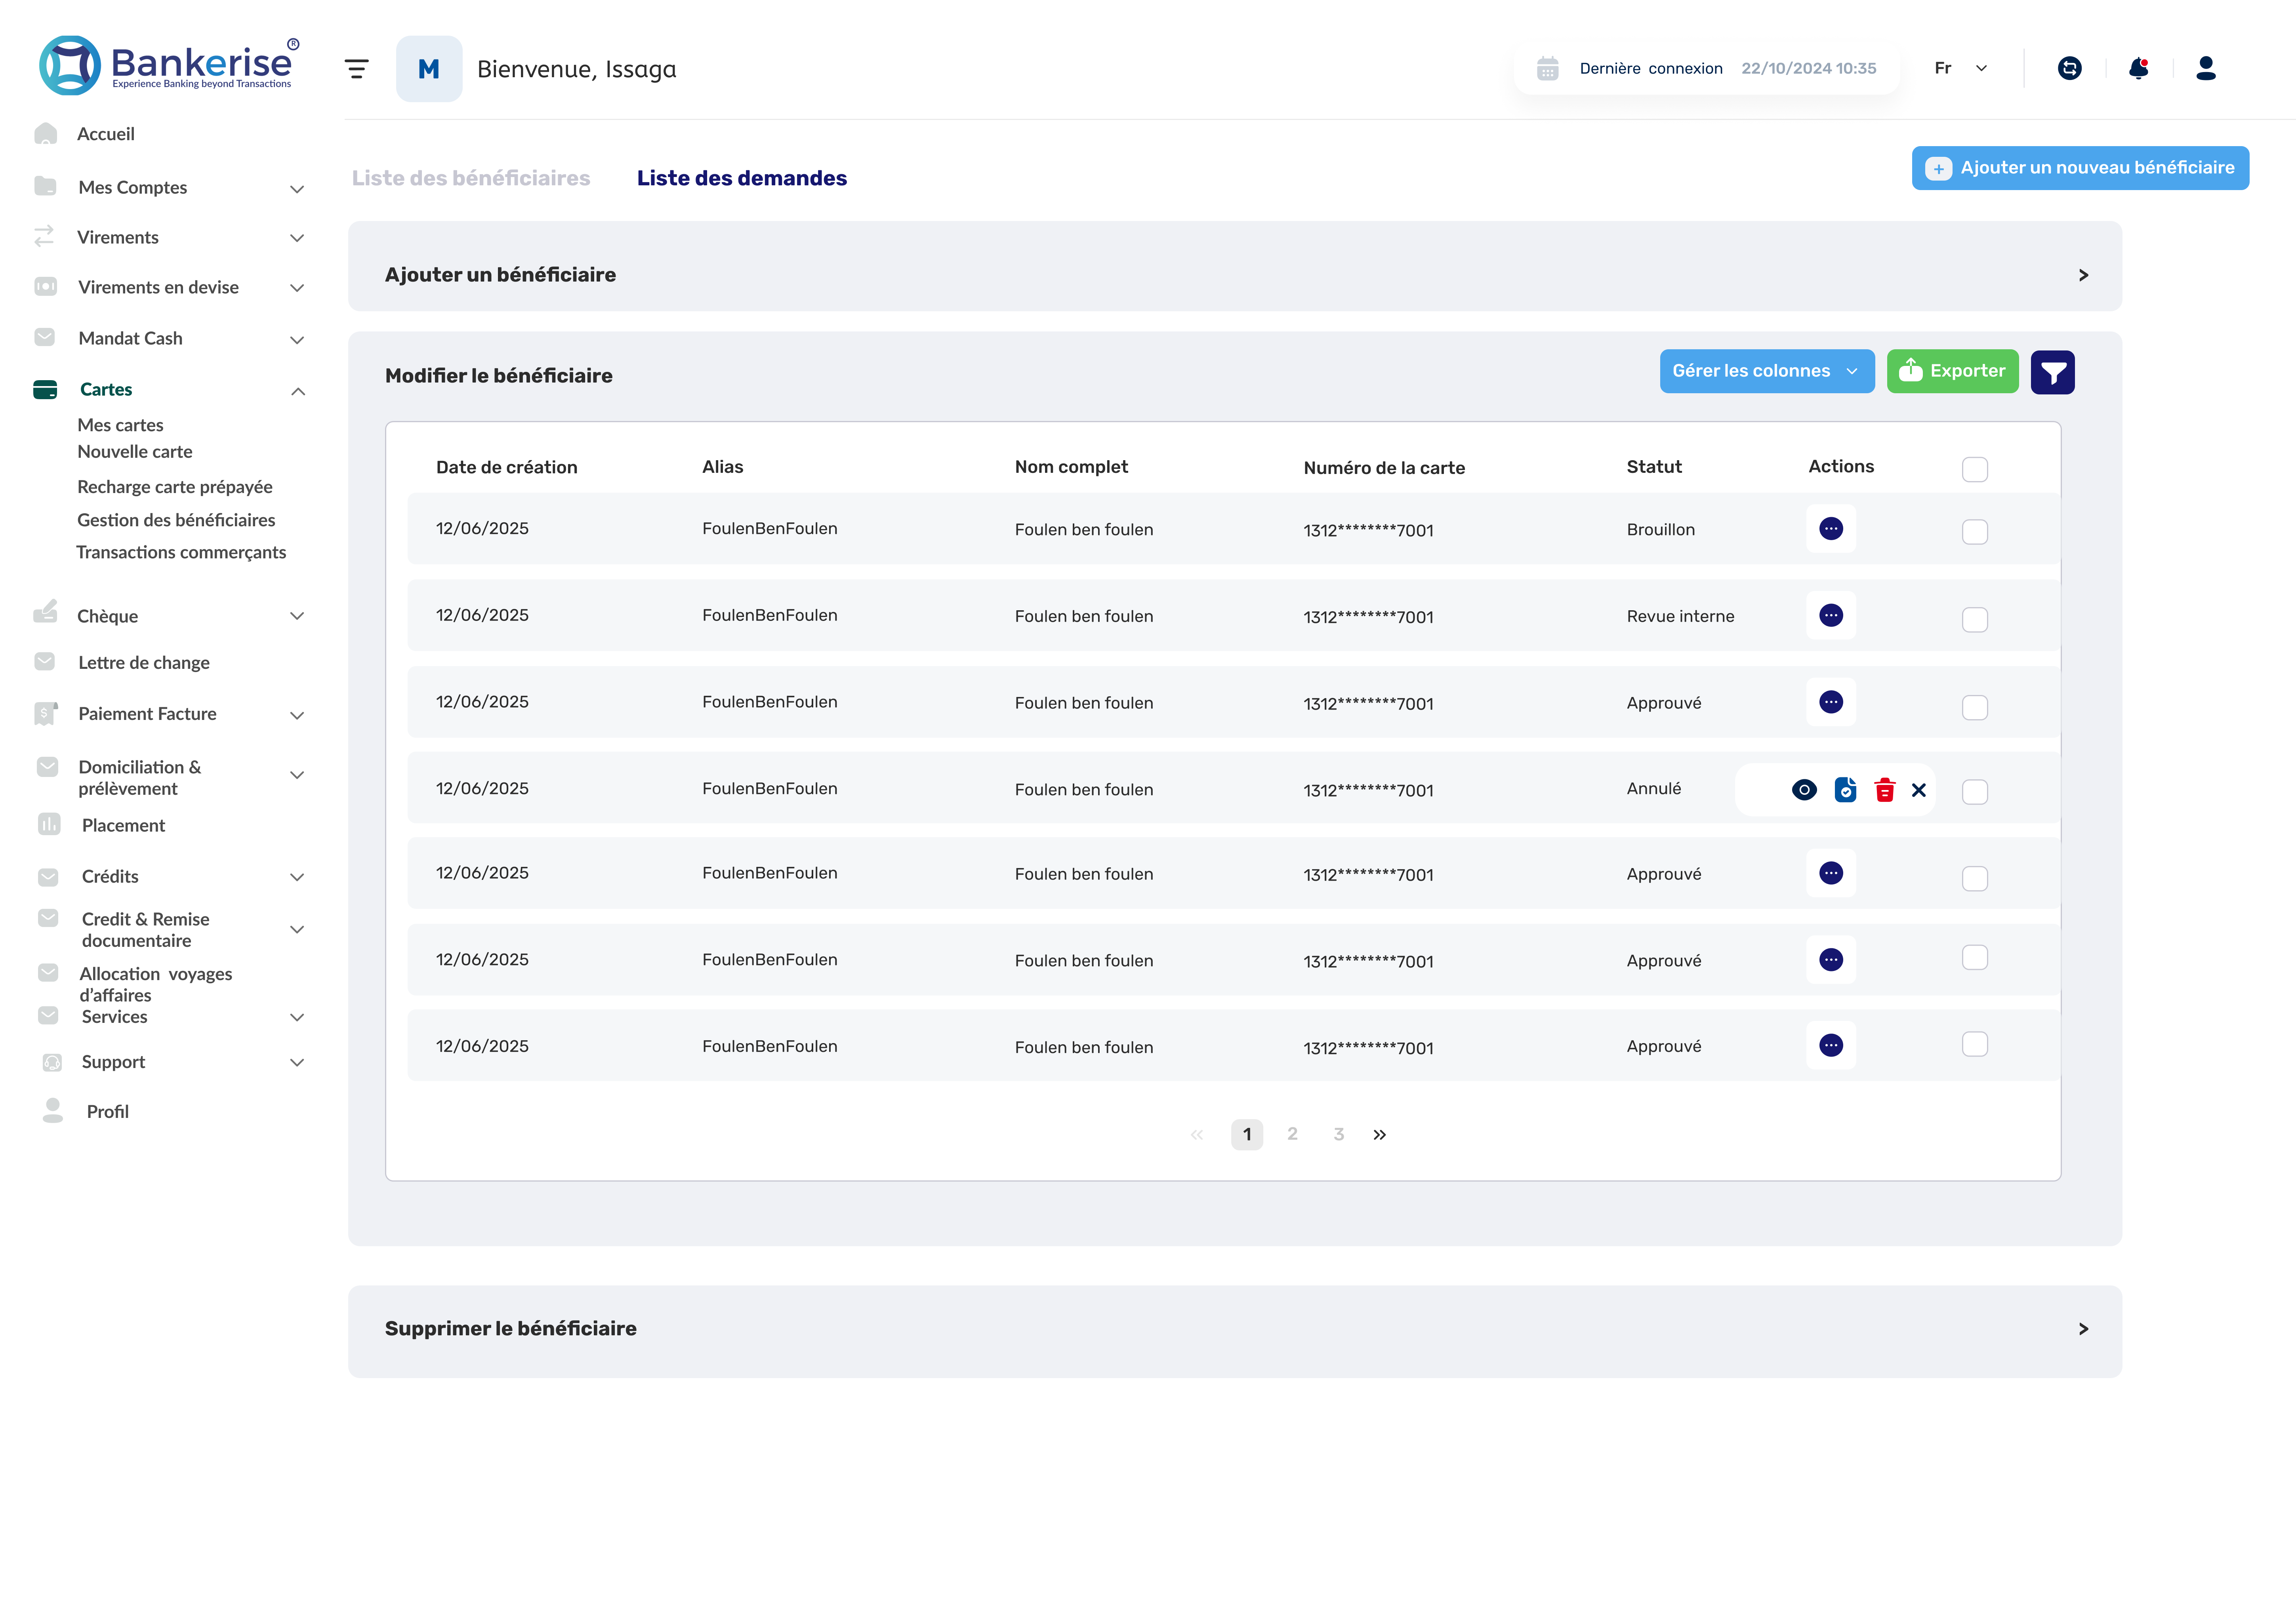
Task: View details with the eye icon in Annulé row
Action: point(1804,790)
